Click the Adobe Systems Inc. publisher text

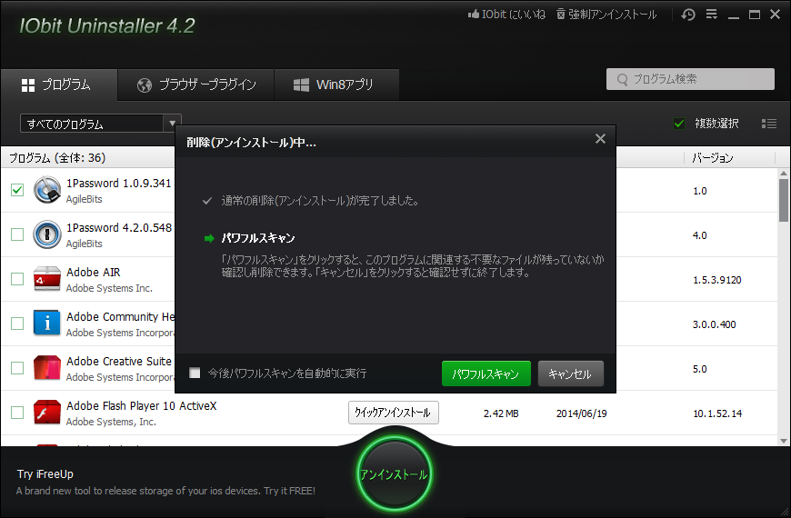click(x=109, y=288)
